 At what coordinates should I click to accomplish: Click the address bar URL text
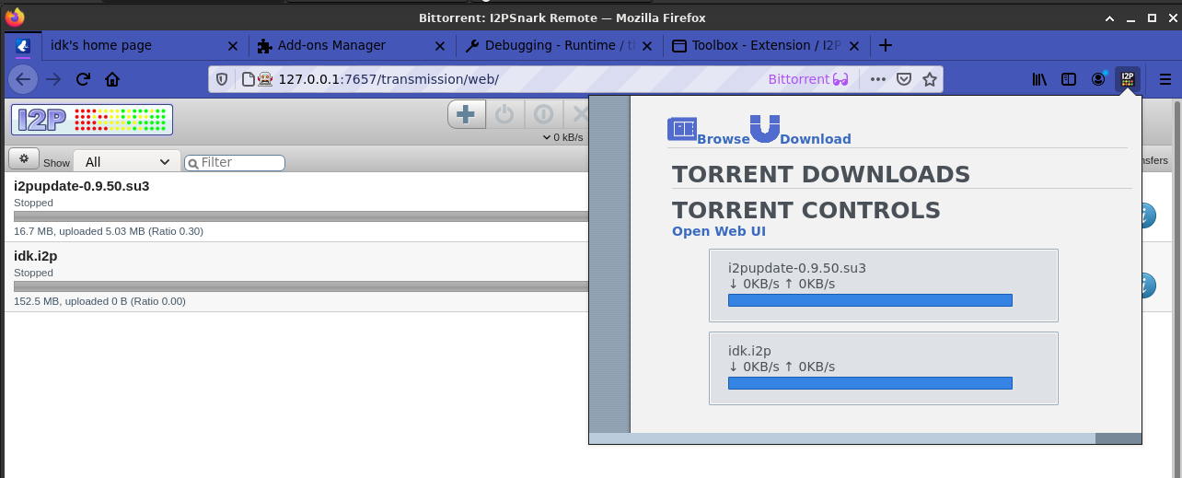pos(388,79)
